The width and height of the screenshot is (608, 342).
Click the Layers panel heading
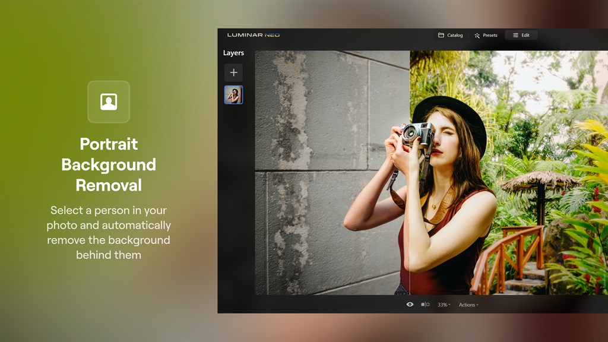tap(233, 53)
